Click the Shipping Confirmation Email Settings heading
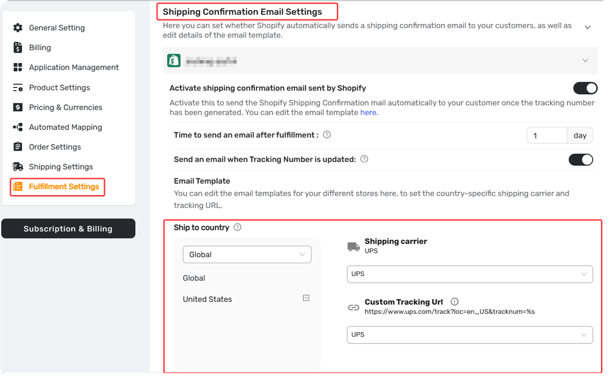 (243, 12)
